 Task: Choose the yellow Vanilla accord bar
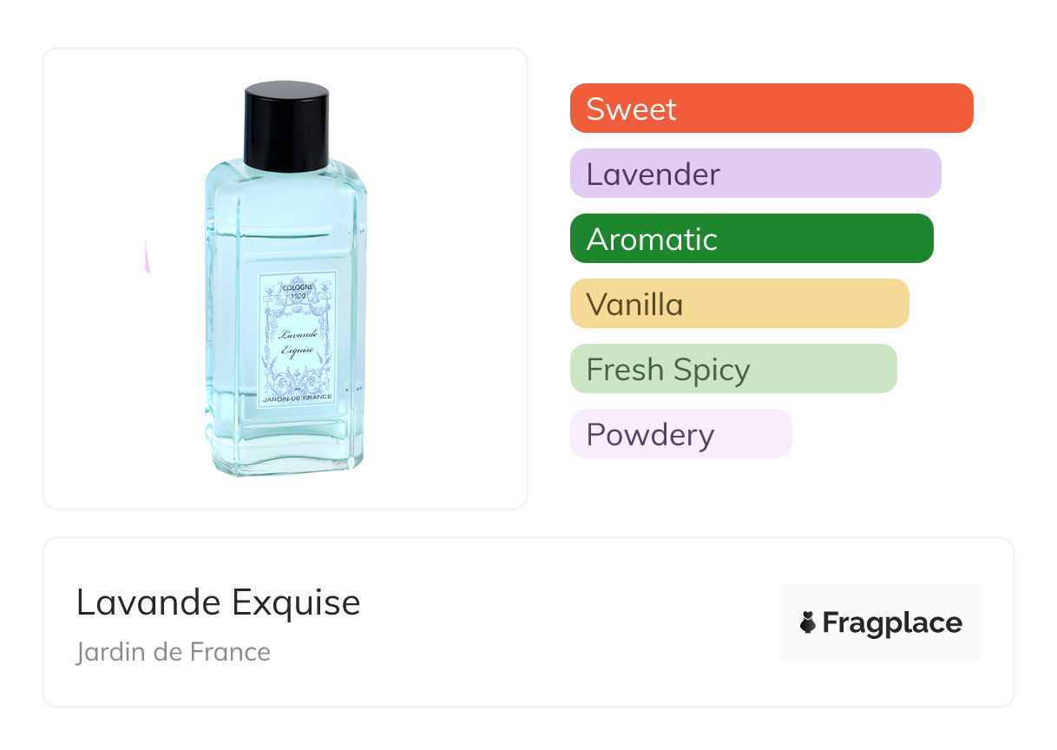tap(739, 304)
